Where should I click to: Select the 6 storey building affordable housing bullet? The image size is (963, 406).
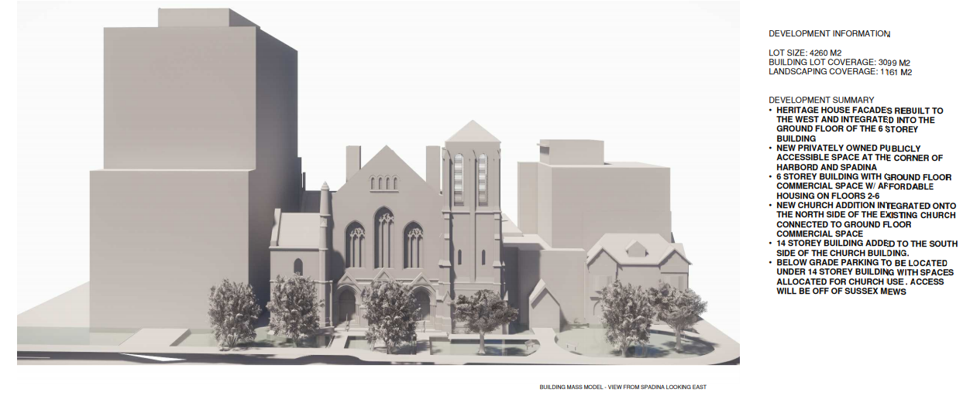pyautogui.click(x=858, y=186)
